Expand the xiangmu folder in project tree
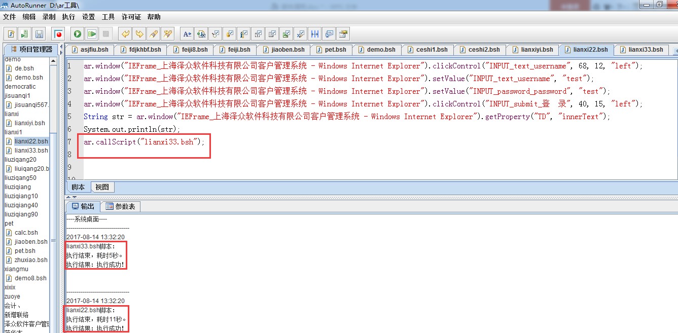678x333 pixels. pyautogui.click(x=16, y=269)
